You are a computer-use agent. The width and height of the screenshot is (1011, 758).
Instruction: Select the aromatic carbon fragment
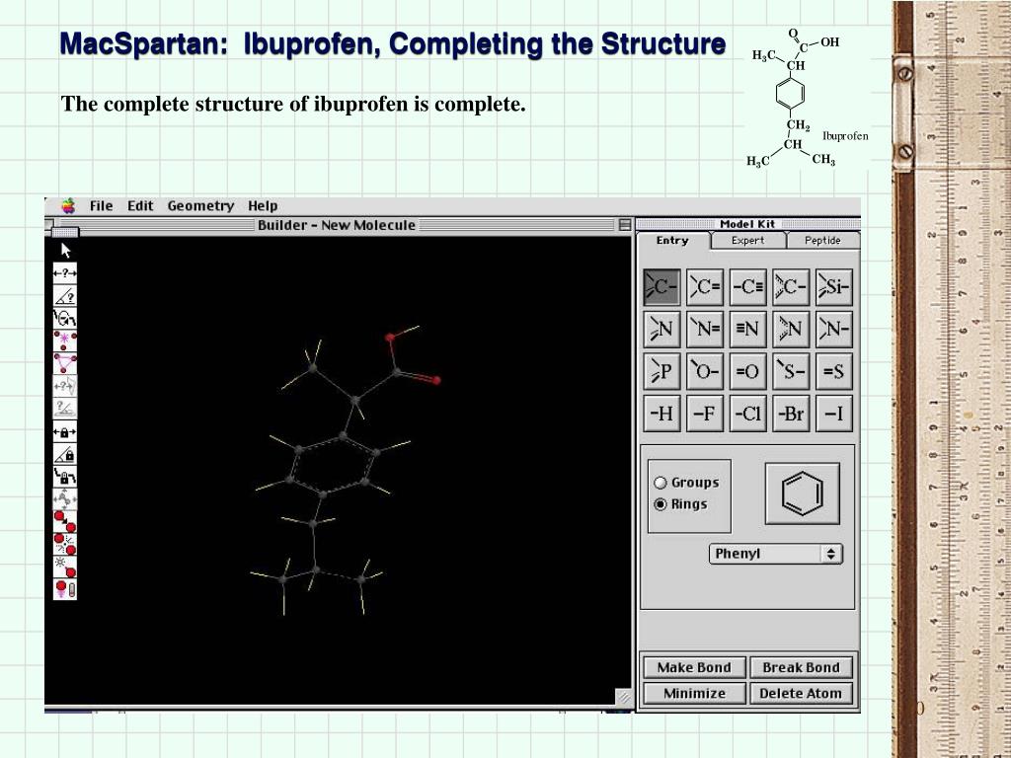tap(791, 287)
